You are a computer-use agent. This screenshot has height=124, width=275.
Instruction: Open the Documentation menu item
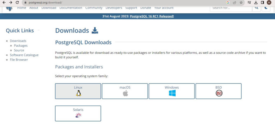click(71, 8)
